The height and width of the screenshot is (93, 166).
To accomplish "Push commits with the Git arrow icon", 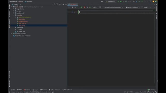I will tap(142, 2).
